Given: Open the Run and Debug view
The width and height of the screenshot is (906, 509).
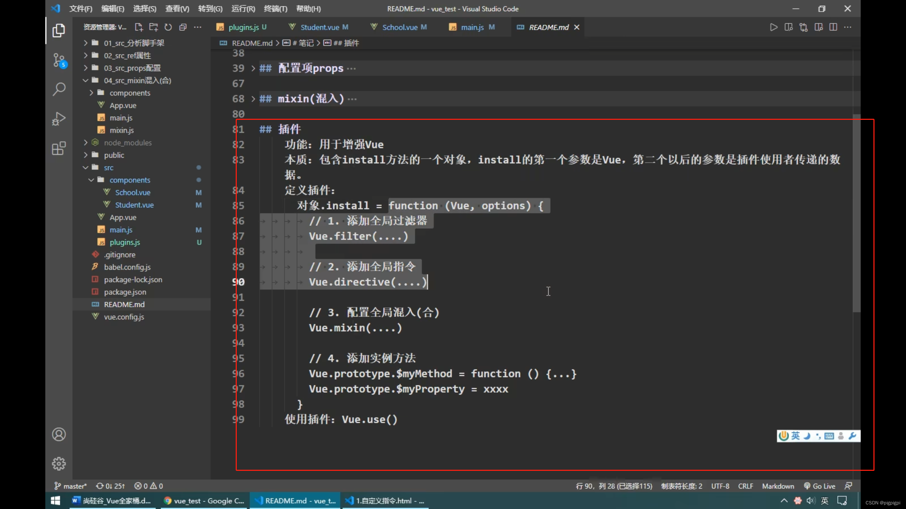Looking at the screenshot, I should [x=59, y=119].
